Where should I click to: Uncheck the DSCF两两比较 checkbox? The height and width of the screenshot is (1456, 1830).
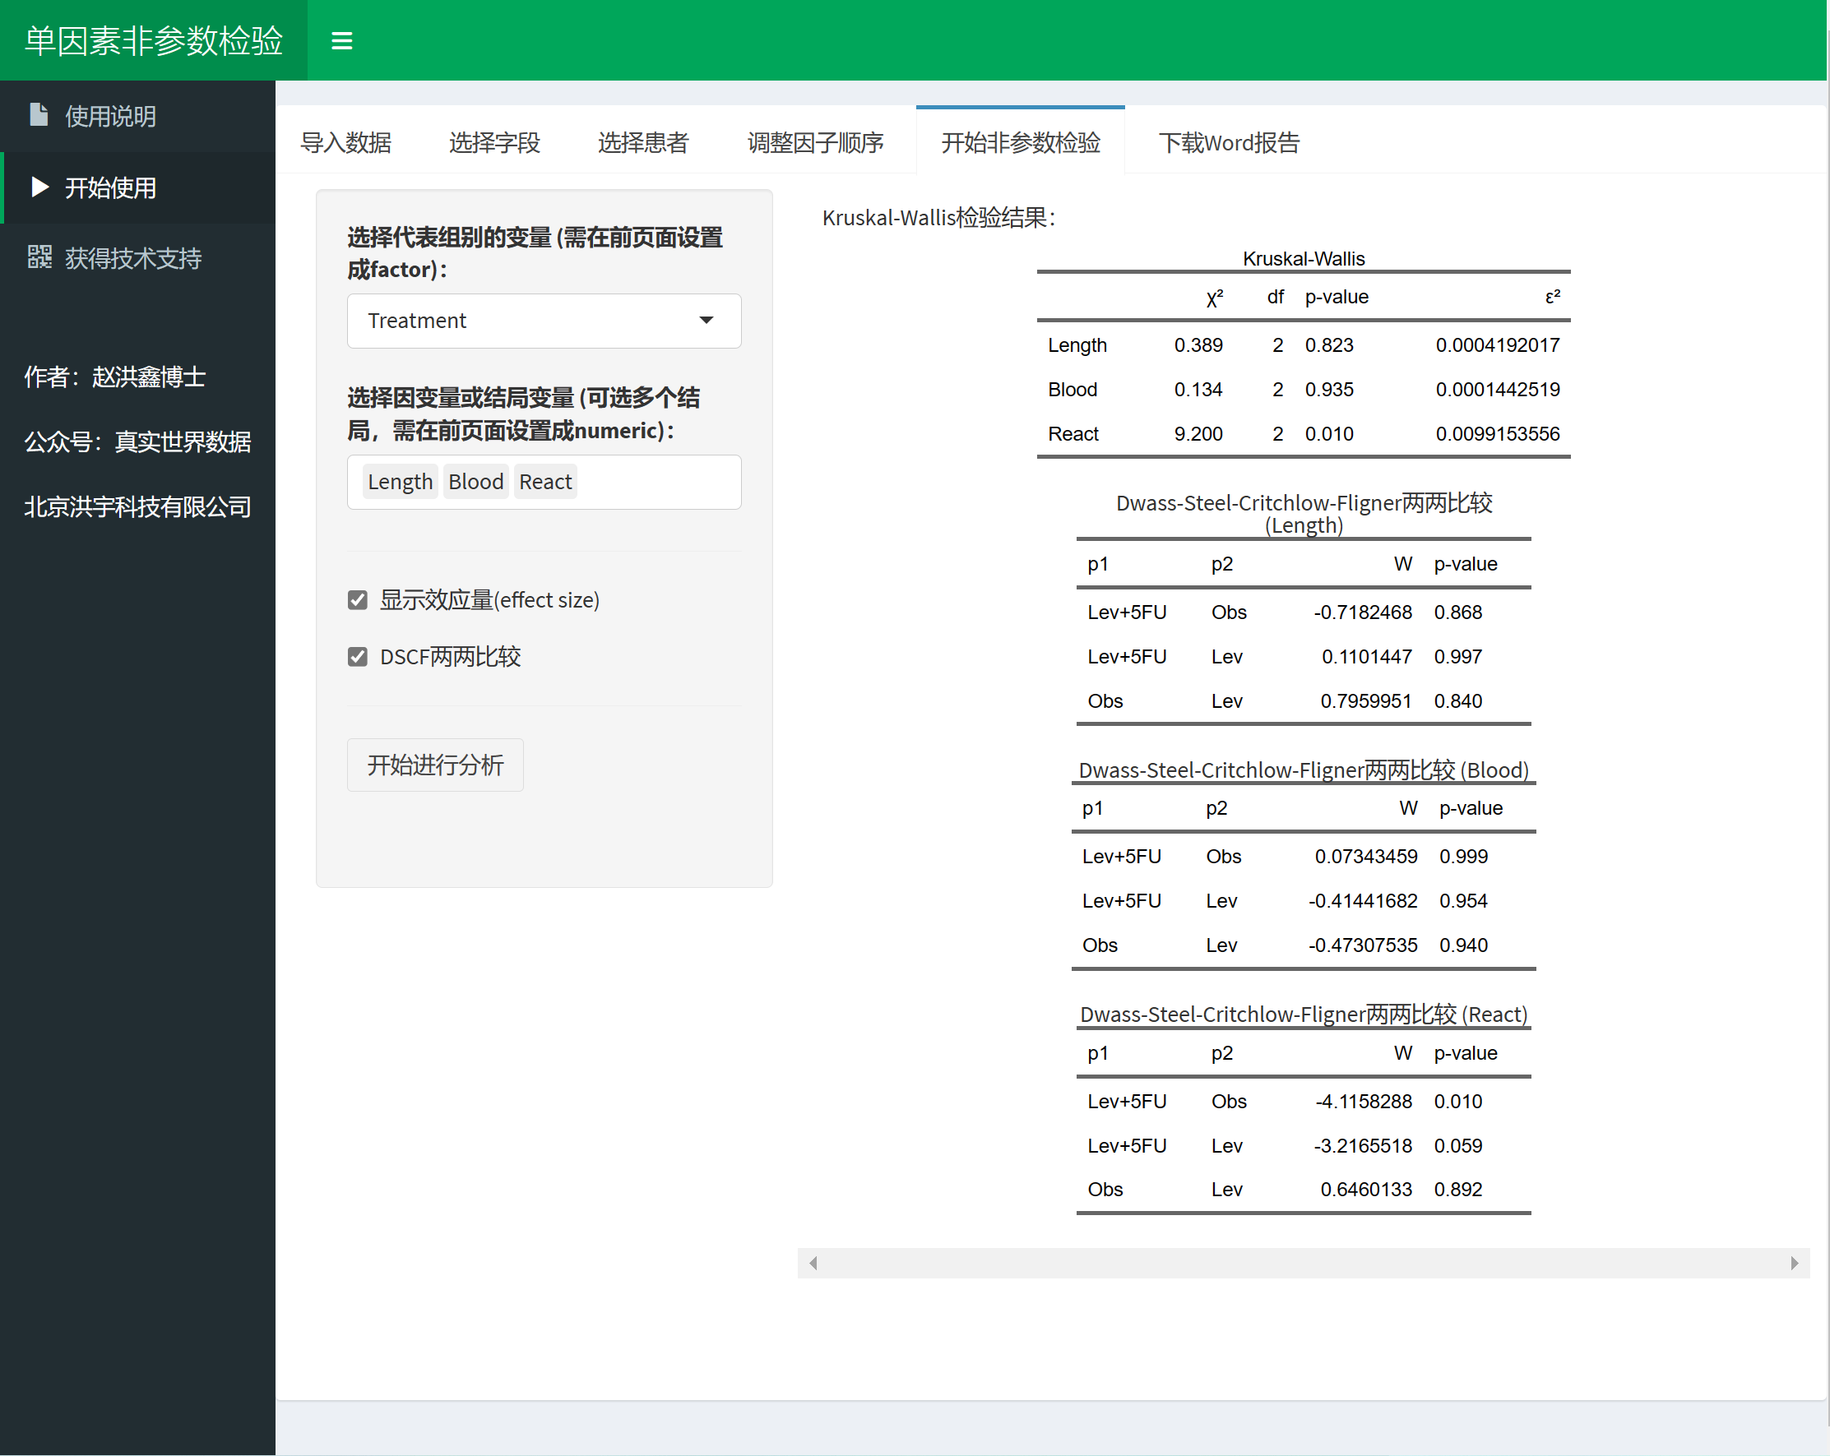point(357,656)
